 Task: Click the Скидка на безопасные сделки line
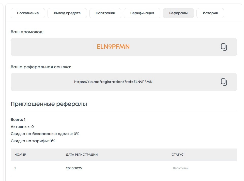pyautogui.click(x=45, y=134)
